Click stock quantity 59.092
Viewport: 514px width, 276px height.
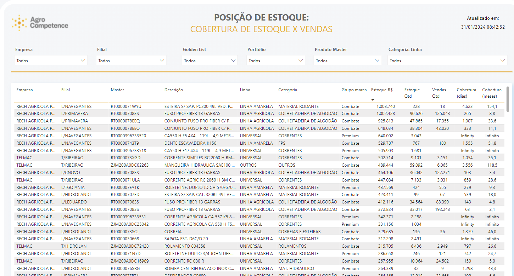[417, 165]
